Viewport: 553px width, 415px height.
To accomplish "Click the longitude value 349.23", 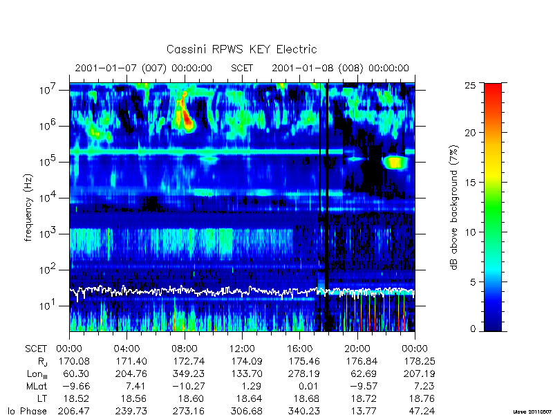I will (189, 373).
